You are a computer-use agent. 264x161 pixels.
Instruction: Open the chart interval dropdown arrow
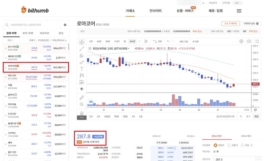click(139, 41)
